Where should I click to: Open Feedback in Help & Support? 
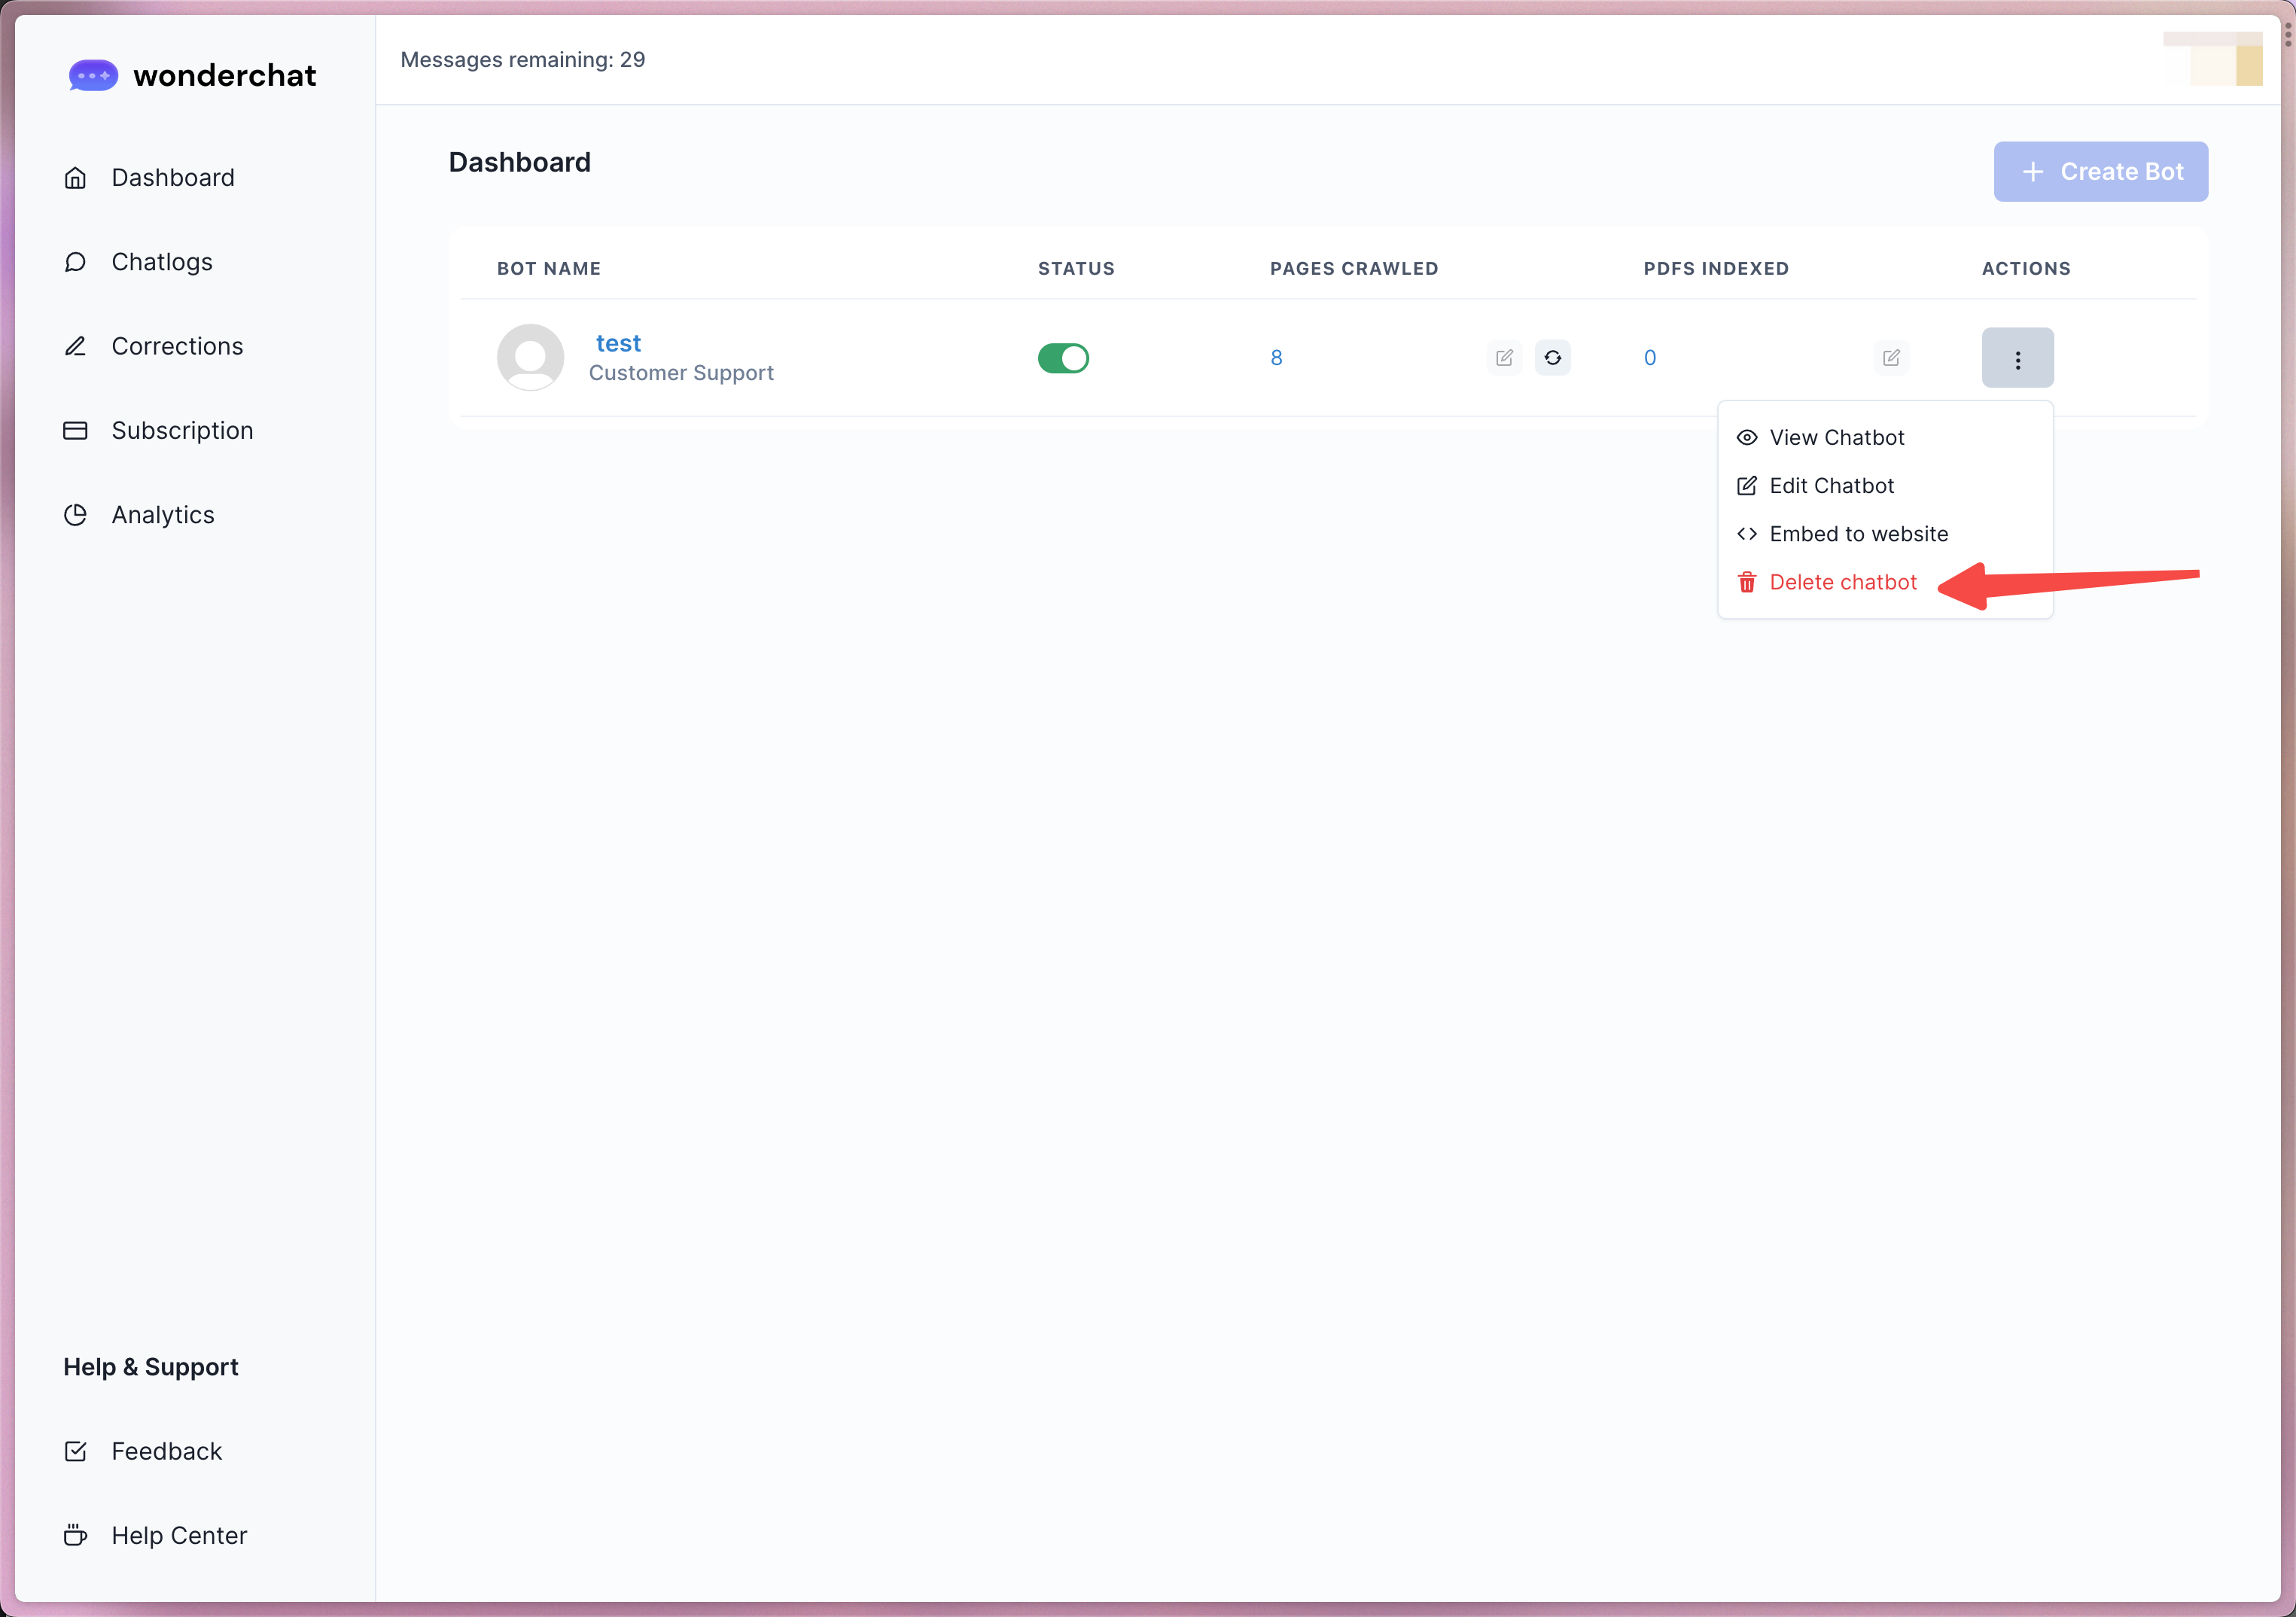(166, 1451)
